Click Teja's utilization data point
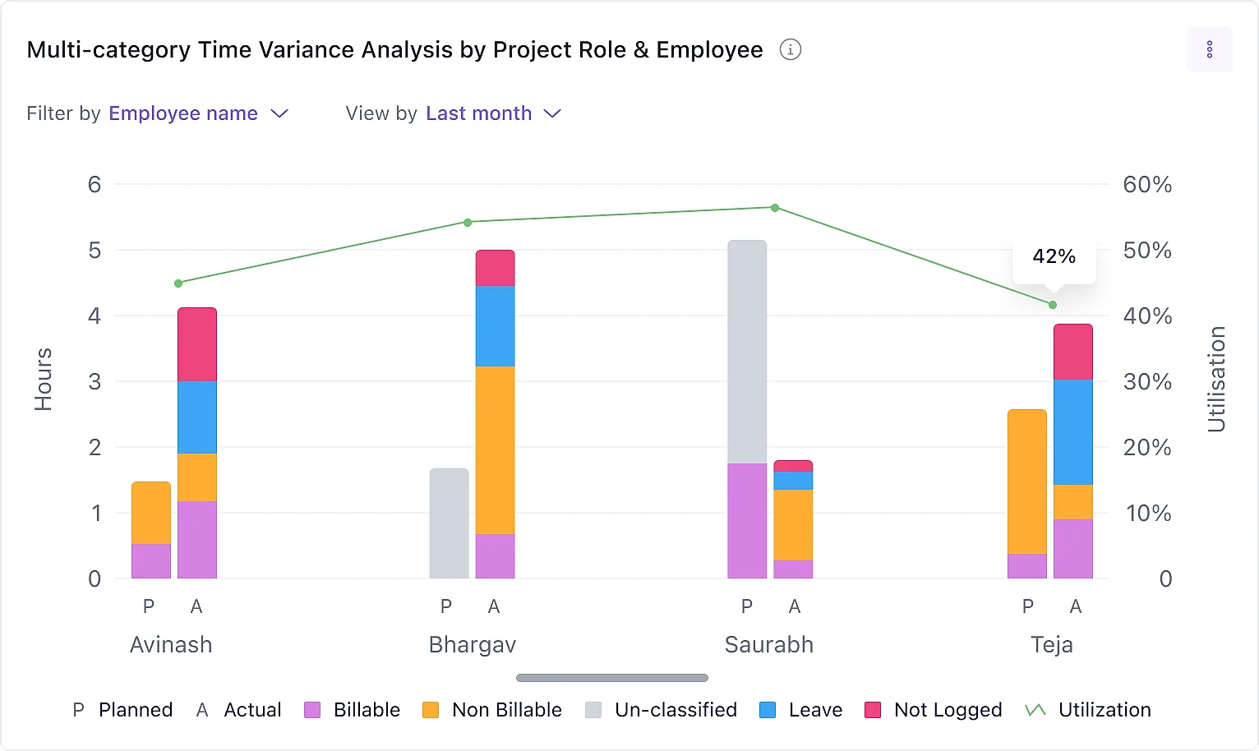This screenshot has width=1259, height=751. pyautogui.click(x=1053, y=305)
